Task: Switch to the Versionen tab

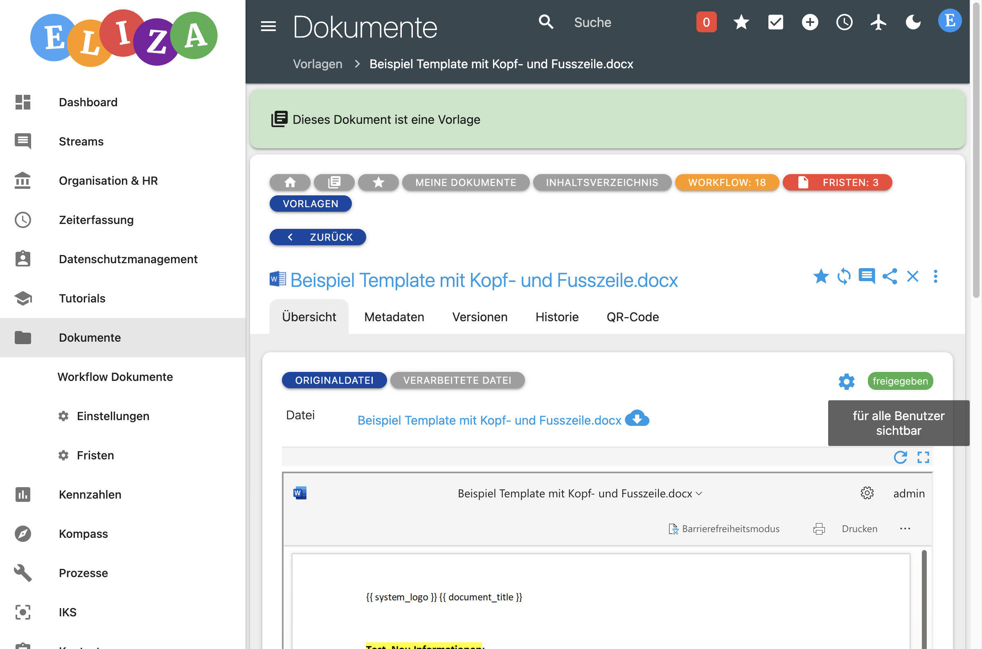Action: 480,317
